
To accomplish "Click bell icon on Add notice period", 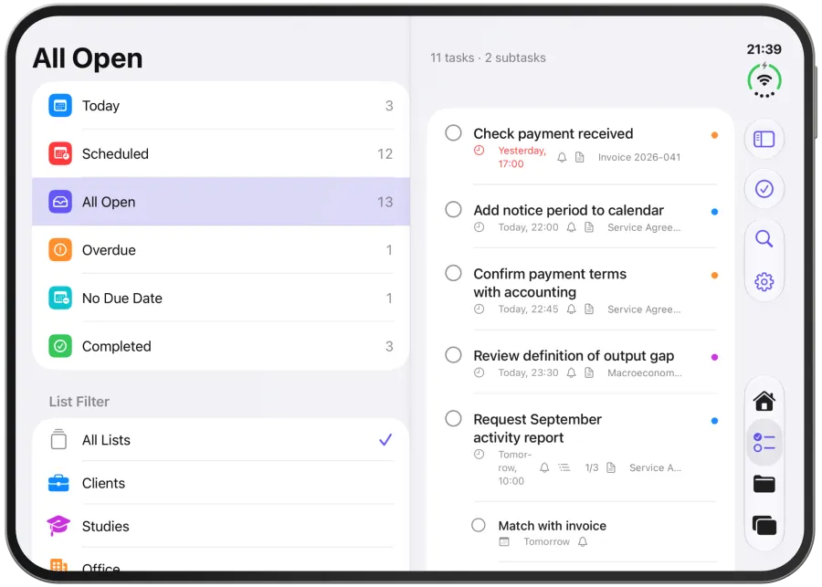I will pyautogui.click(x=572, y=227).
